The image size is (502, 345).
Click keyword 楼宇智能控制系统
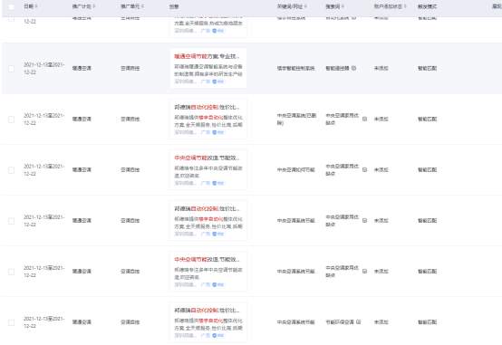tap(295, 68)
